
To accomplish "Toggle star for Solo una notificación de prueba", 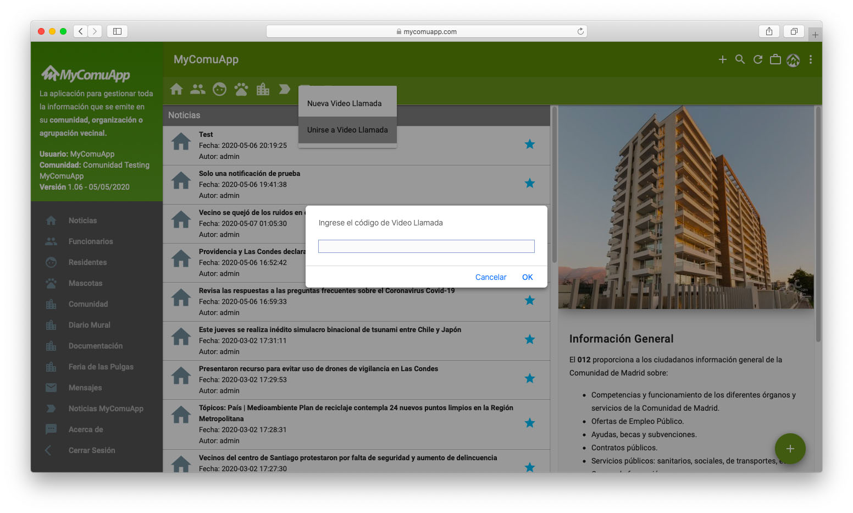I will (529, 183).
